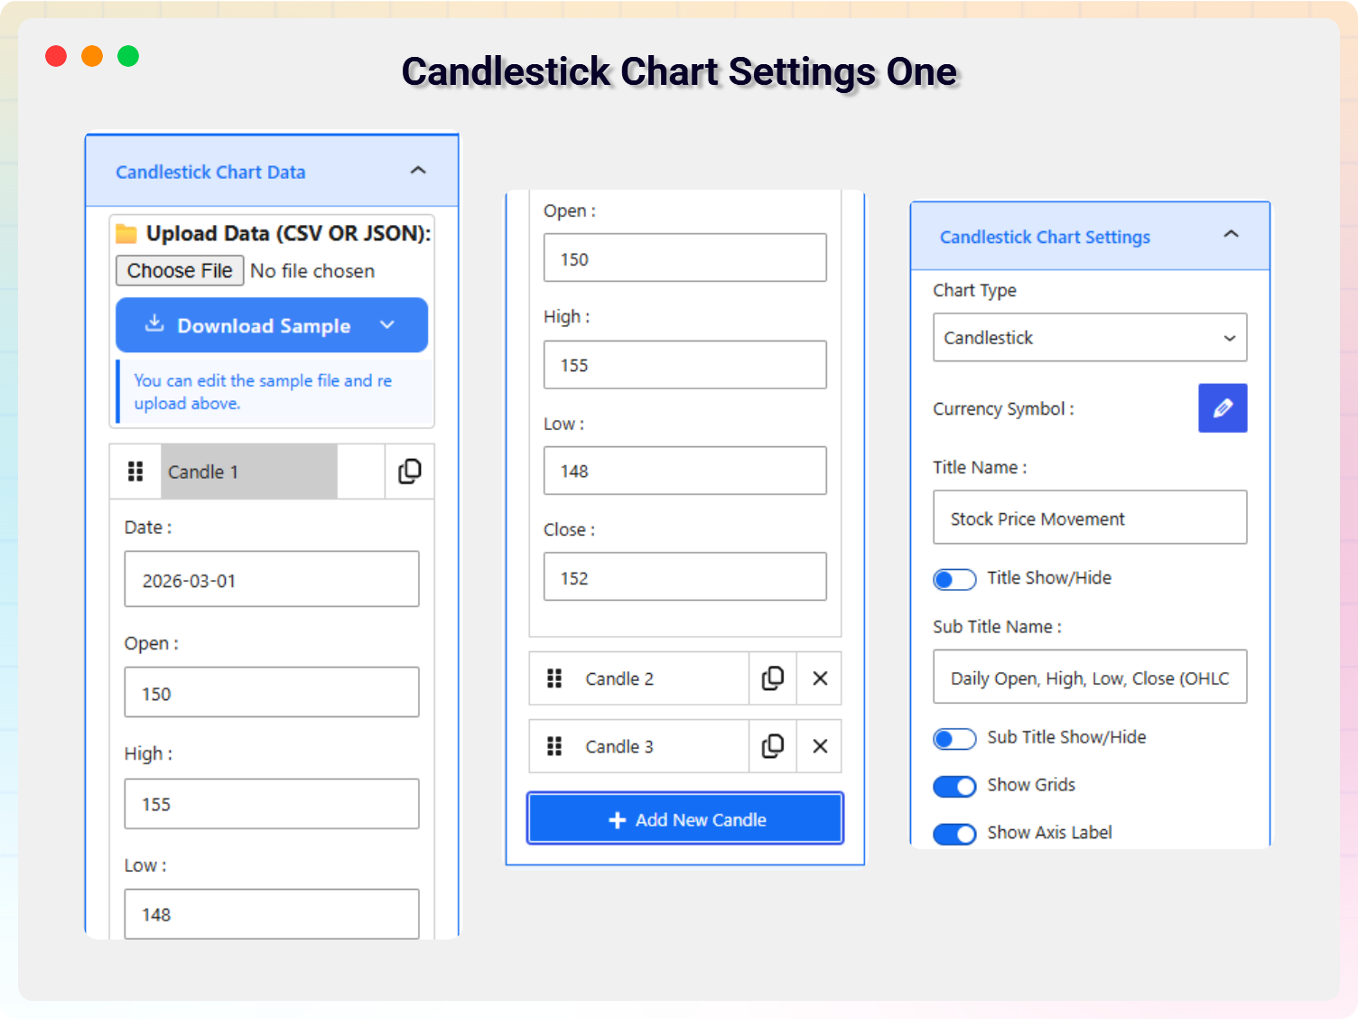Click the Title Name input field
This screenshot has width=1358, height=1019.
tap(1090, 518)
